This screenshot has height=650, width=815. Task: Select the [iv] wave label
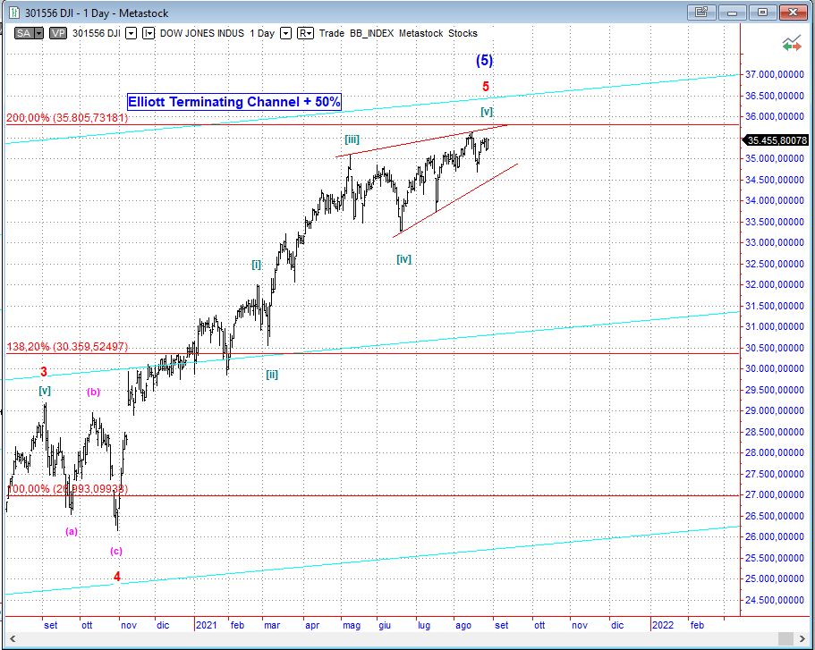tap(403, 258)
